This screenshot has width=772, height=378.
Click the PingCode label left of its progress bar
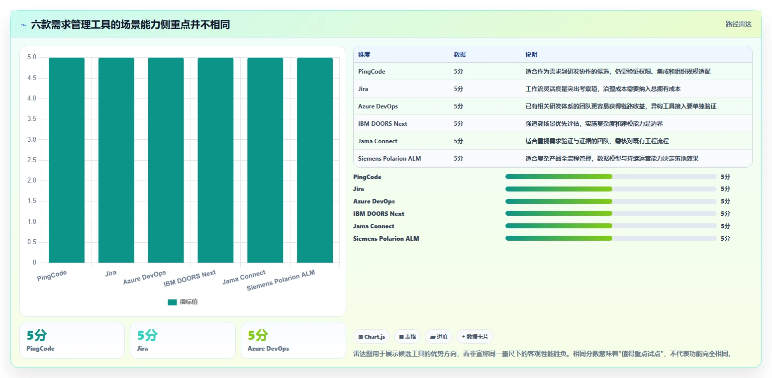pos(367,177)
